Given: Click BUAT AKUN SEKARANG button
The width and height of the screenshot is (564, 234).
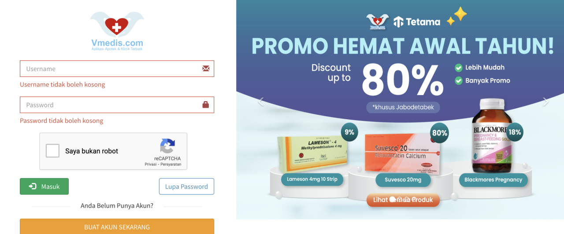Looking at the screenshot, I should [x=117, y=227].
